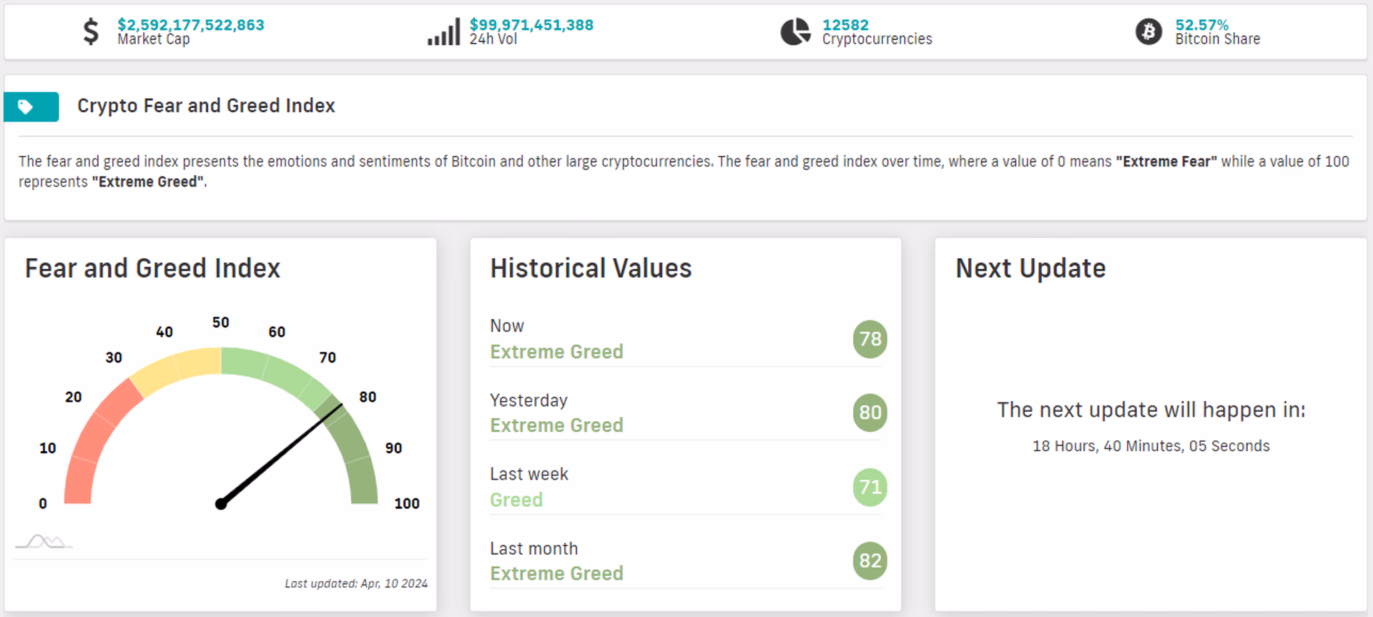Click the 52.57% Bitcoin Share value
The image size is (1373, 617).
[1201, 25]
